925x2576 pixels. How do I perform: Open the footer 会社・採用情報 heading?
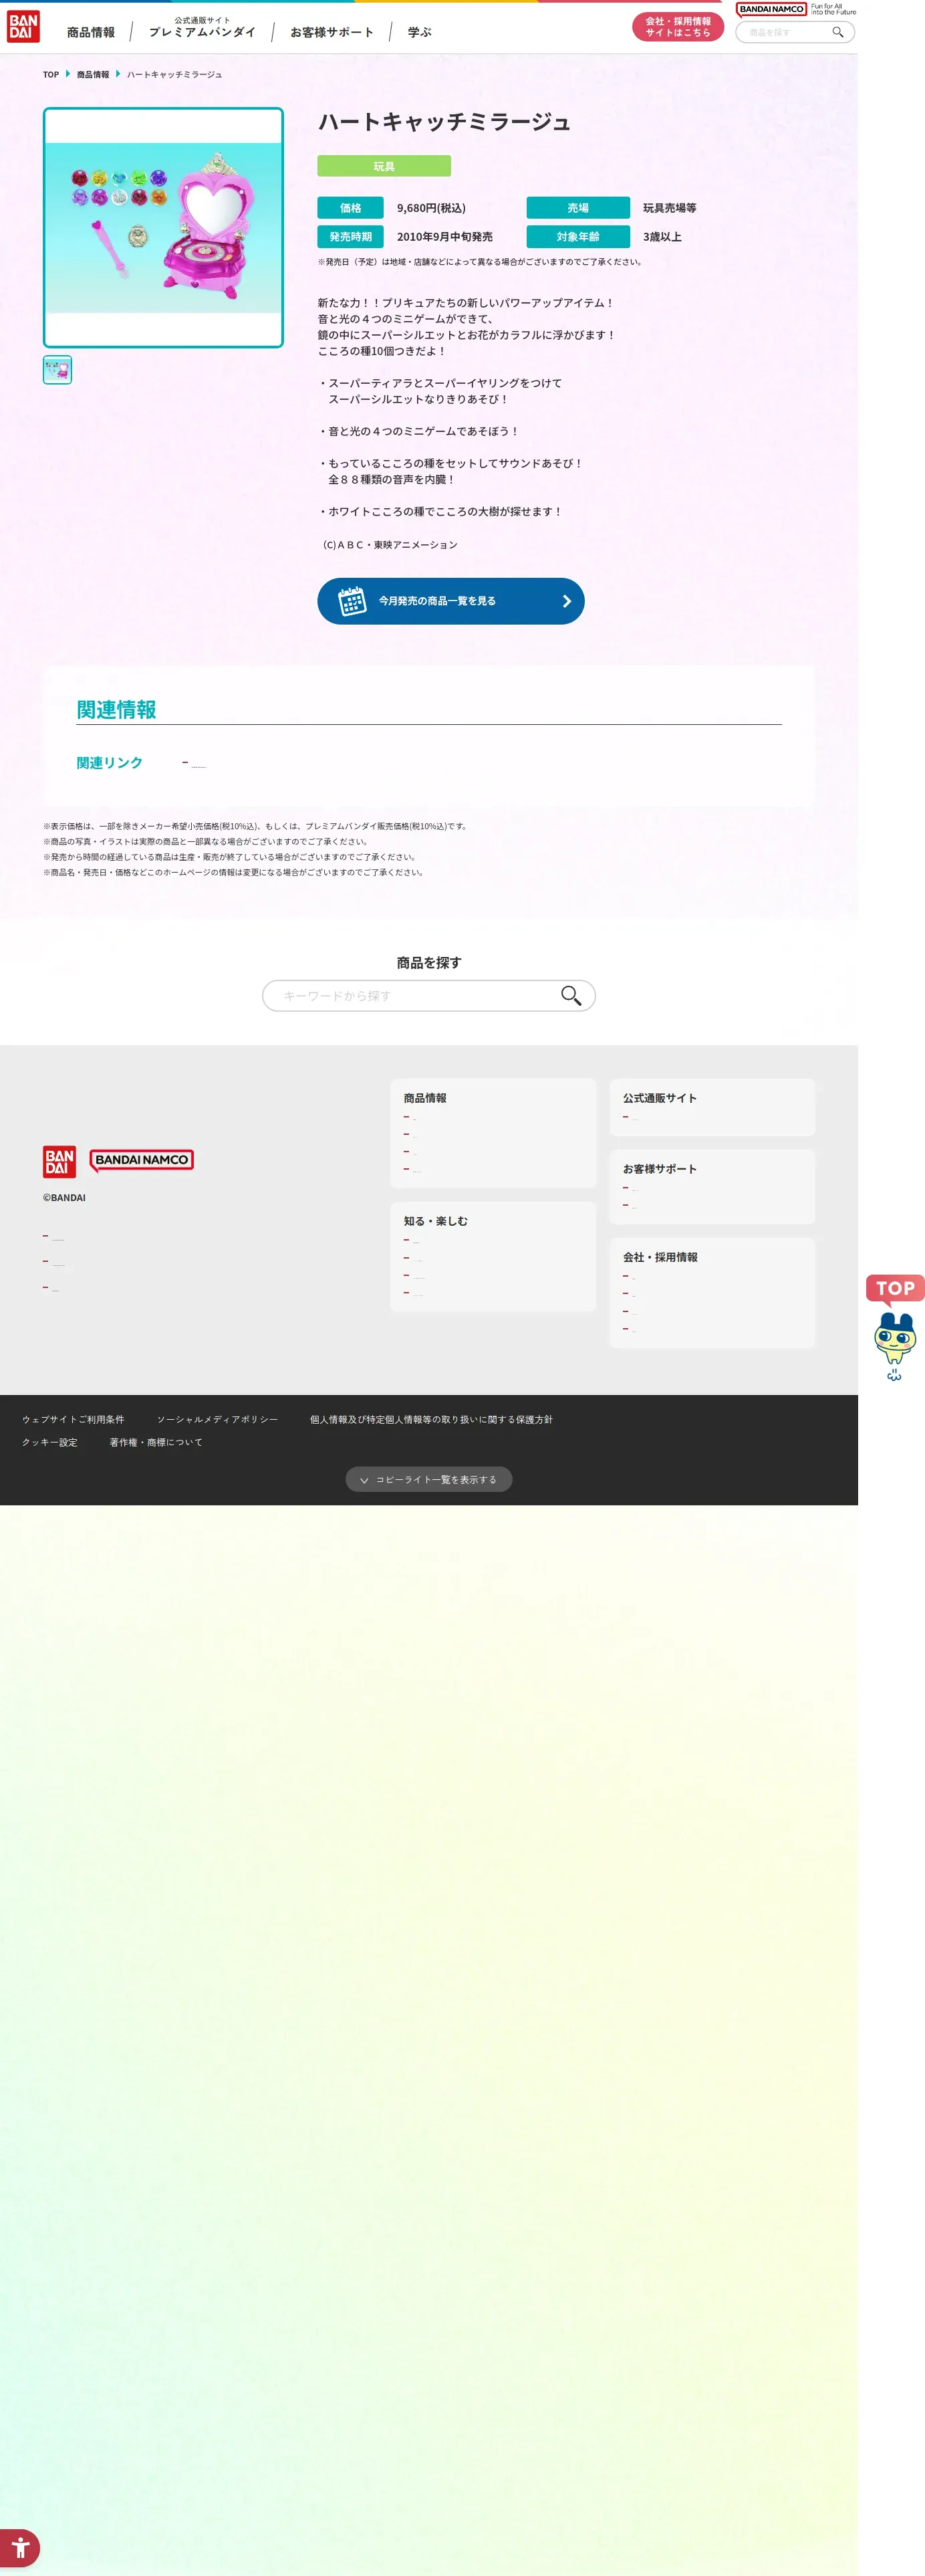[x=659, y=1257]
